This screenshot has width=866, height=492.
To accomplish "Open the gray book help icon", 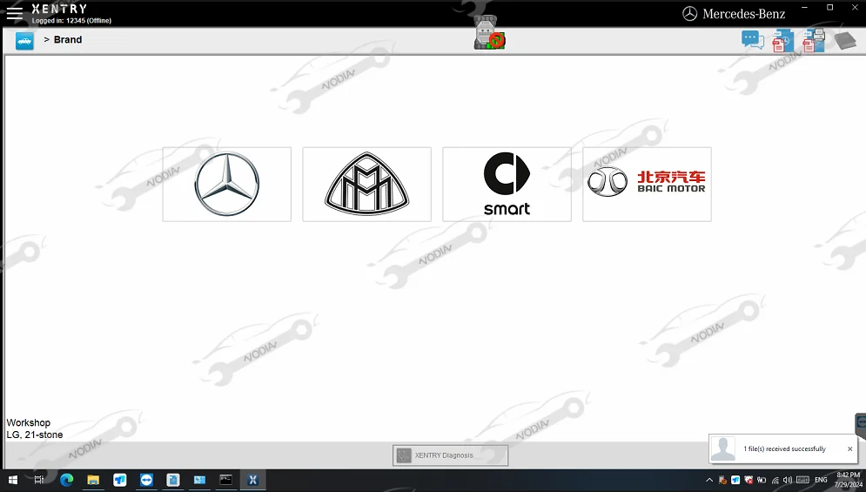I will click(844, 40).
